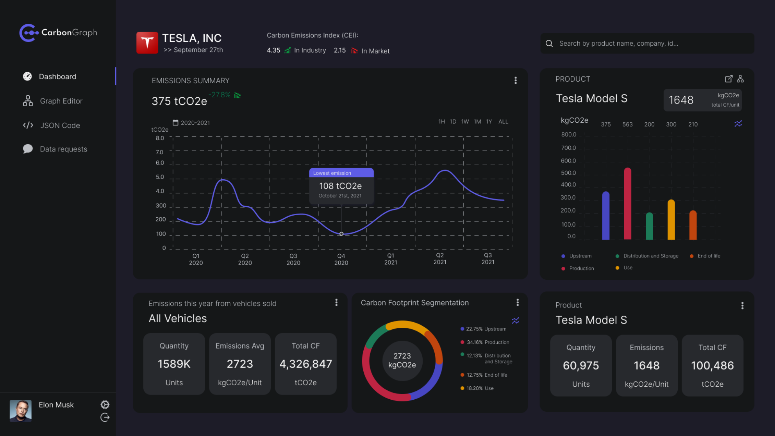This screenshot has width=775, height=436.
Task: Click Elon Musk profile photo
Action: tap(21, 411)
